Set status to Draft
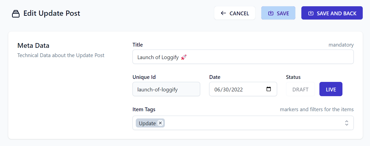Screen dimensions: 370x146 pos(300,89)
